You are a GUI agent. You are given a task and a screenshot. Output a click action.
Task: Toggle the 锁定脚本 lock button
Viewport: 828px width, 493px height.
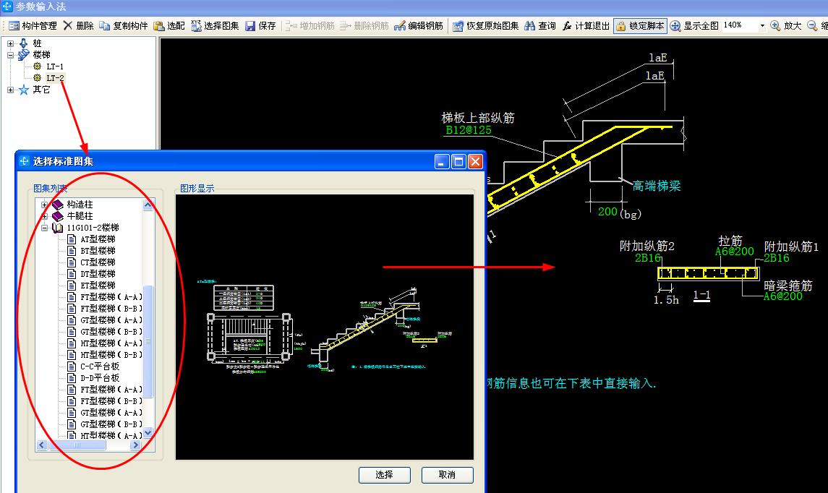tap(640, 25)
